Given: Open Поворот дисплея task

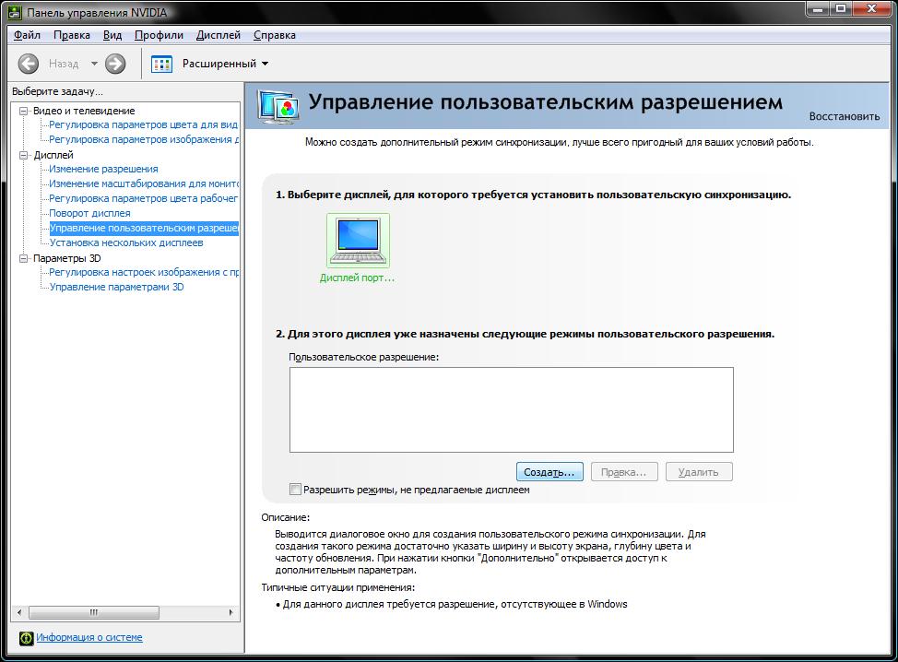Looking at the screenshot, I should [89, 213].
